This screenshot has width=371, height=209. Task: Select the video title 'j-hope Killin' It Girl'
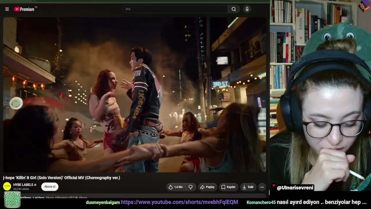pos(61,178)
